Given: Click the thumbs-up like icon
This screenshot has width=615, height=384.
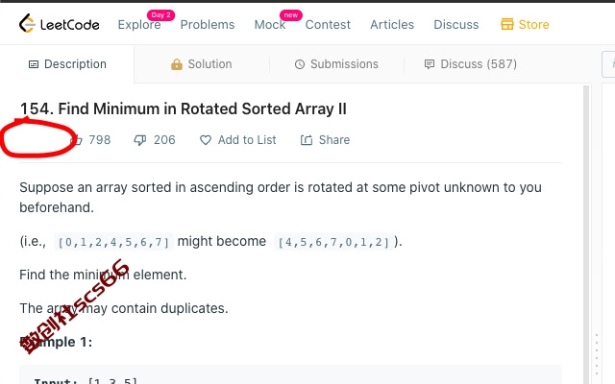Looking at the screenshot, I should (x=78, y=140).
